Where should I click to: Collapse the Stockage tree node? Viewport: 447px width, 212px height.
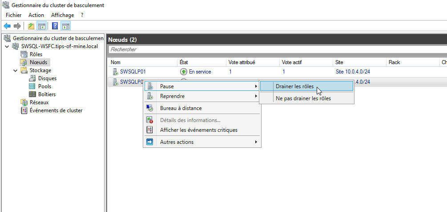tap(15, 70)
